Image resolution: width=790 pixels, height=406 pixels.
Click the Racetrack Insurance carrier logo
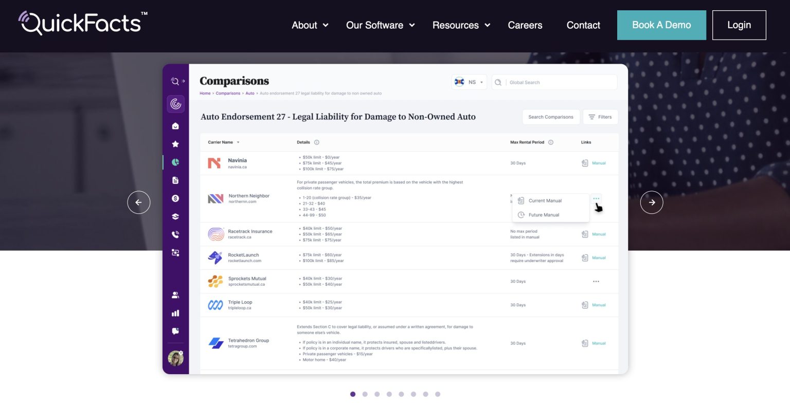point(216,234)
